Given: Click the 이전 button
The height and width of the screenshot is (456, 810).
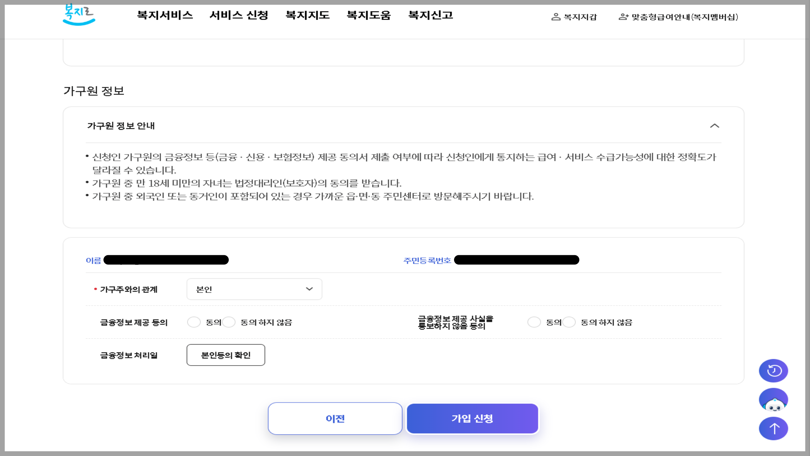Looking at the screenshot, I should [335, 418].
